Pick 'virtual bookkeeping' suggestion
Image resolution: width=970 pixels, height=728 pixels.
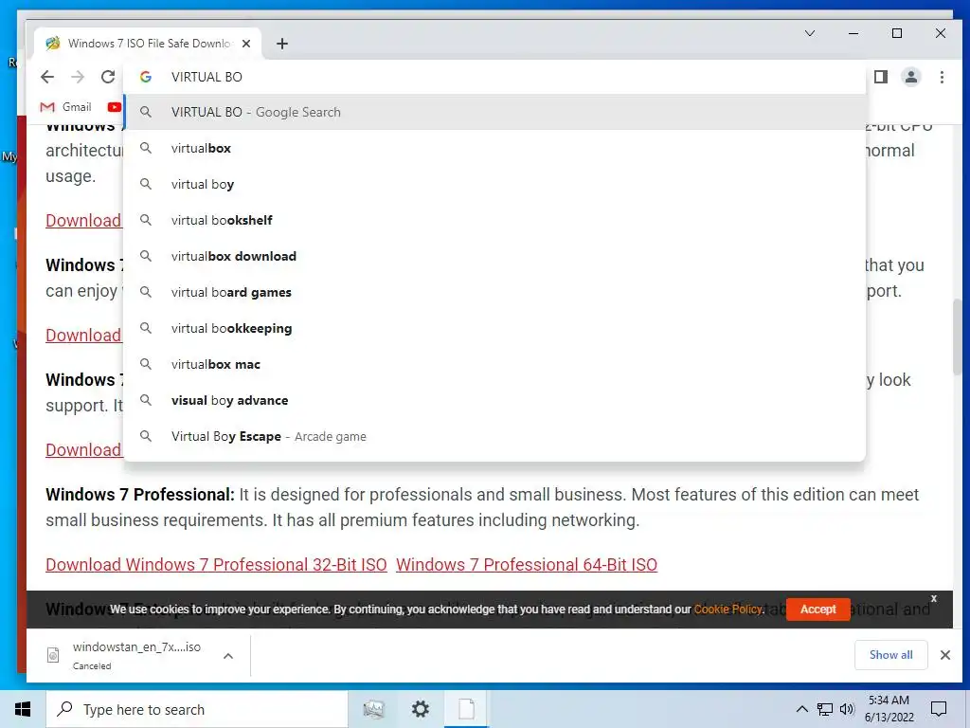494,328
